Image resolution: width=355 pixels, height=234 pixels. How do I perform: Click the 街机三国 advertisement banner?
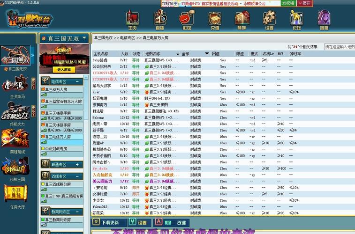tap(64, 58)
